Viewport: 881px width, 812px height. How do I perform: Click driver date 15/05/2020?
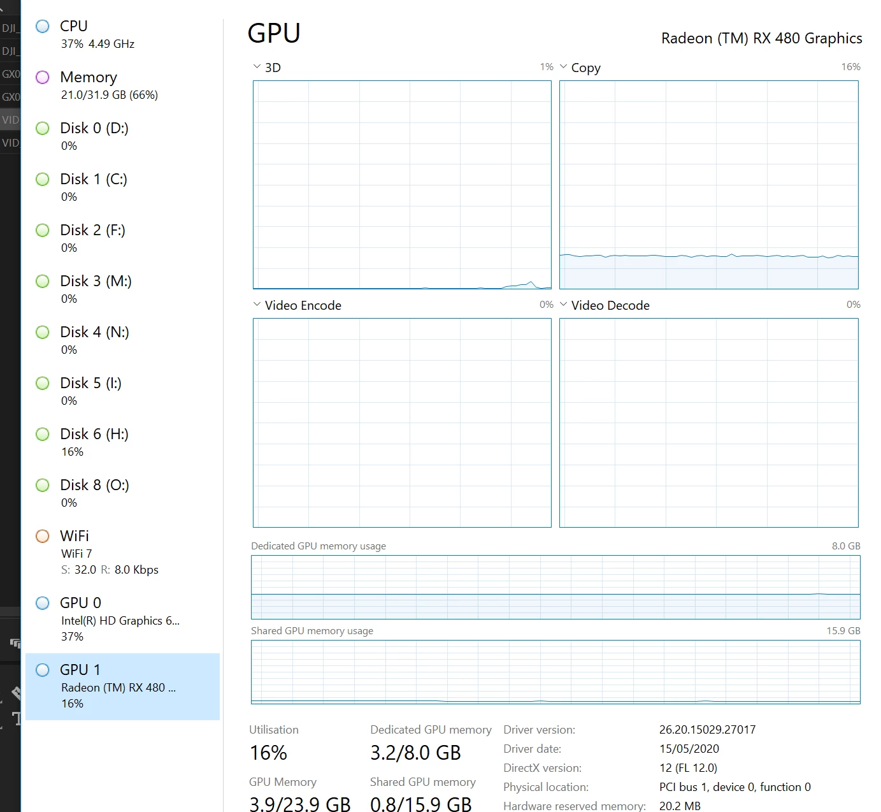pyautogui.click(x=689, y=749)
